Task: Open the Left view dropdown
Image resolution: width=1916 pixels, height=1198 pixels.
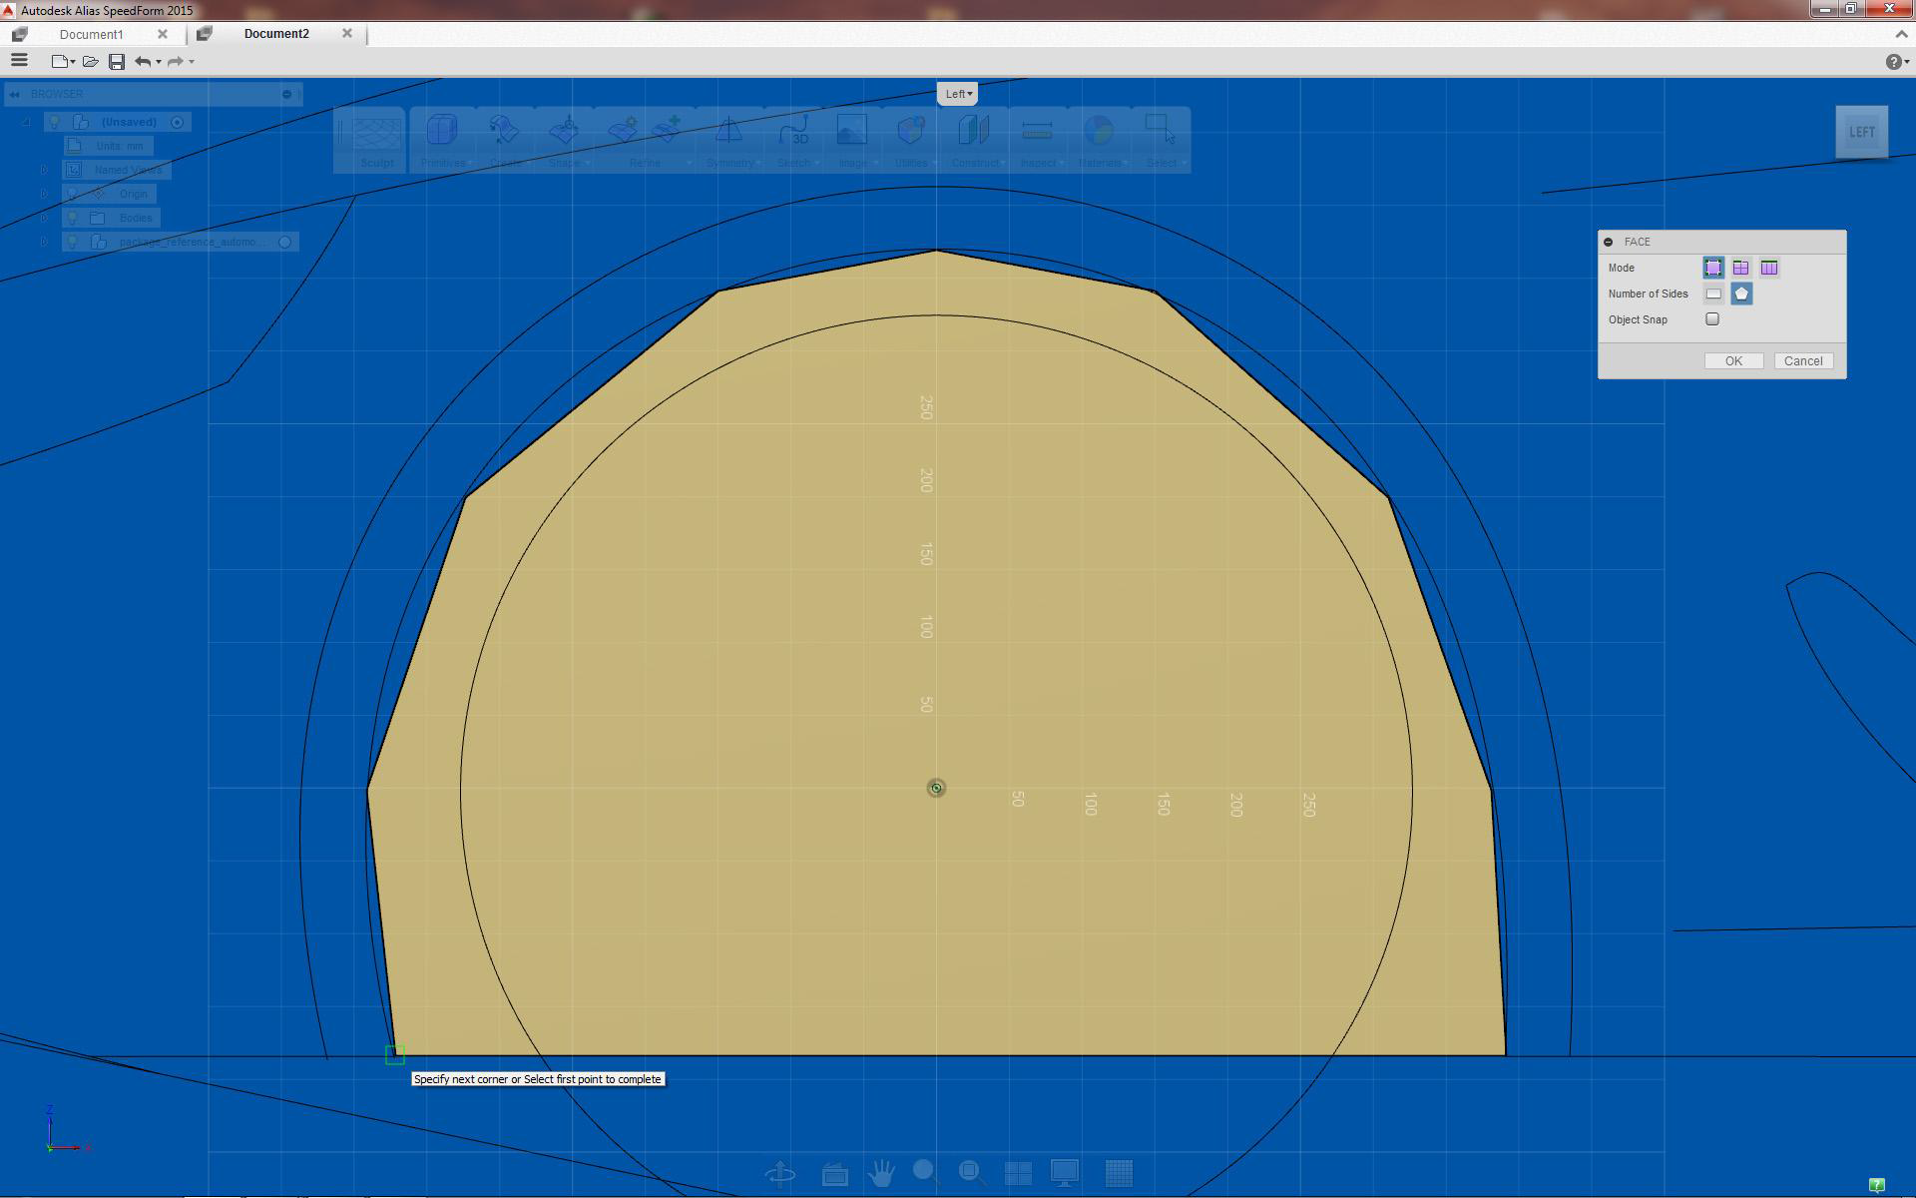Action: 958,94
